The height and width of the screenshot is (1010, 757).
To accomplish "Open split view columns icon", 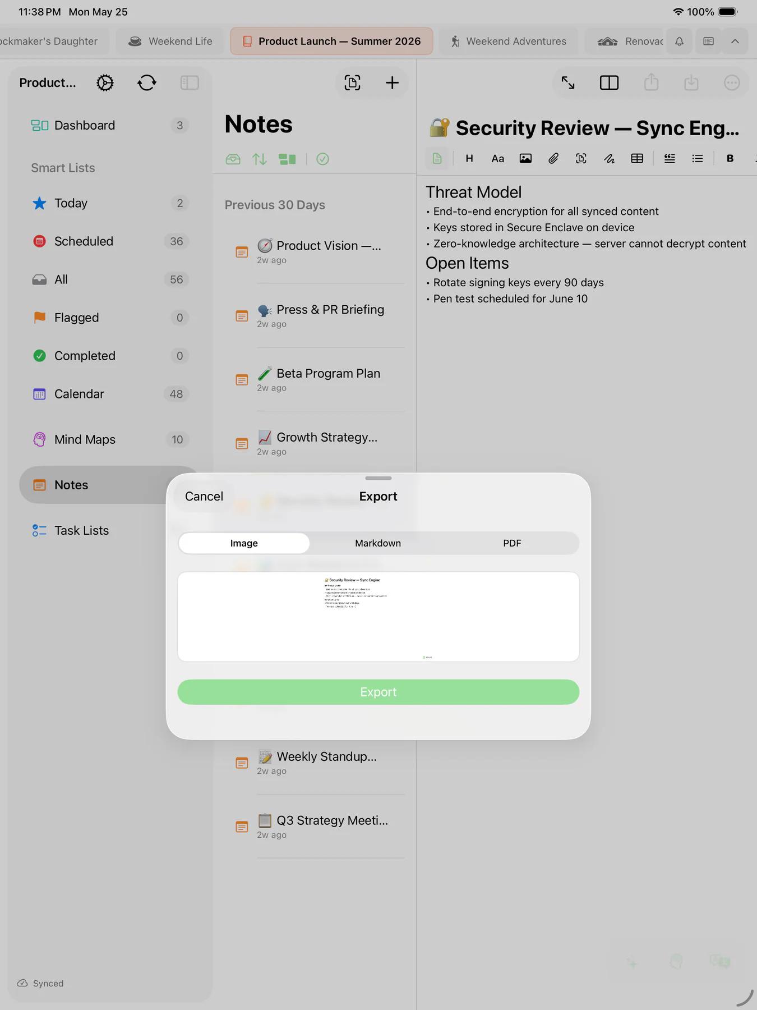I will pyautogui.click(x=609, y=83).
